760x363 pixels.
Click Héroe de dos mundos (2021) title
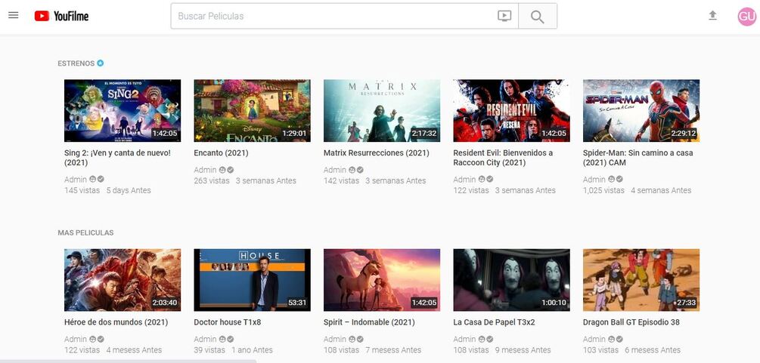[x=116, y=322]
